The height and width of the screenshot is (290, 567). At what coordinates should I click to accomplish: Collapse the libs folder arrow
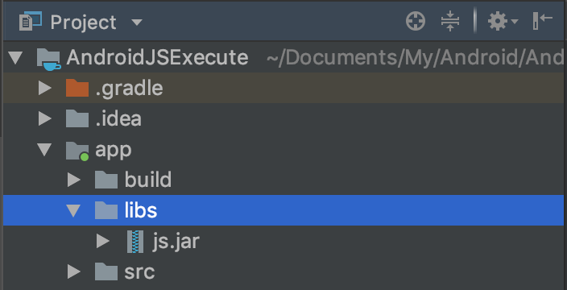[74, 211]
